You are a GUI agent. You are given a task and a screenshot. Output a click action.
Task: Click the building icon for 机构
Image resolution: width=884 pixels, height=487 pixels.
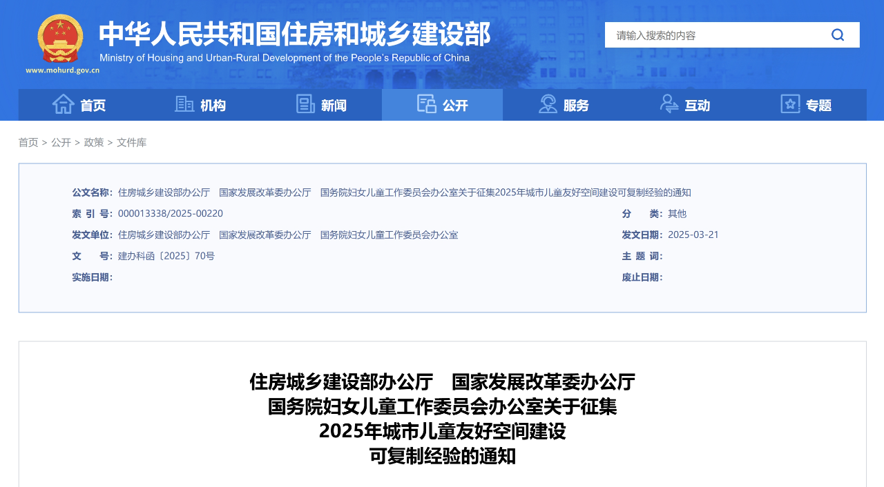tap(183, 103)
